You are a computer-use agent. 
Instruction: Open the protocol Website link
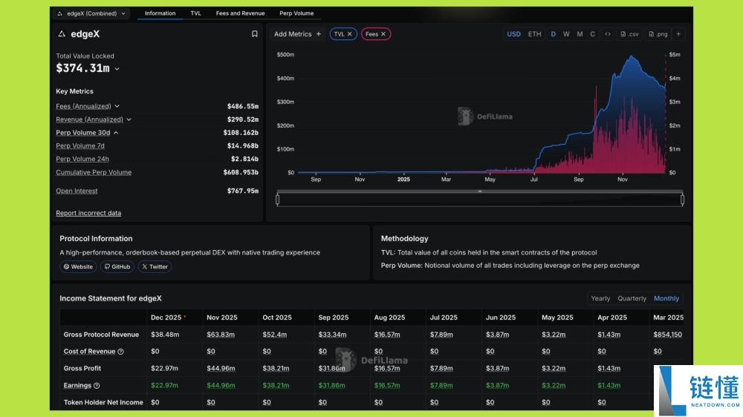coord(78,266)
